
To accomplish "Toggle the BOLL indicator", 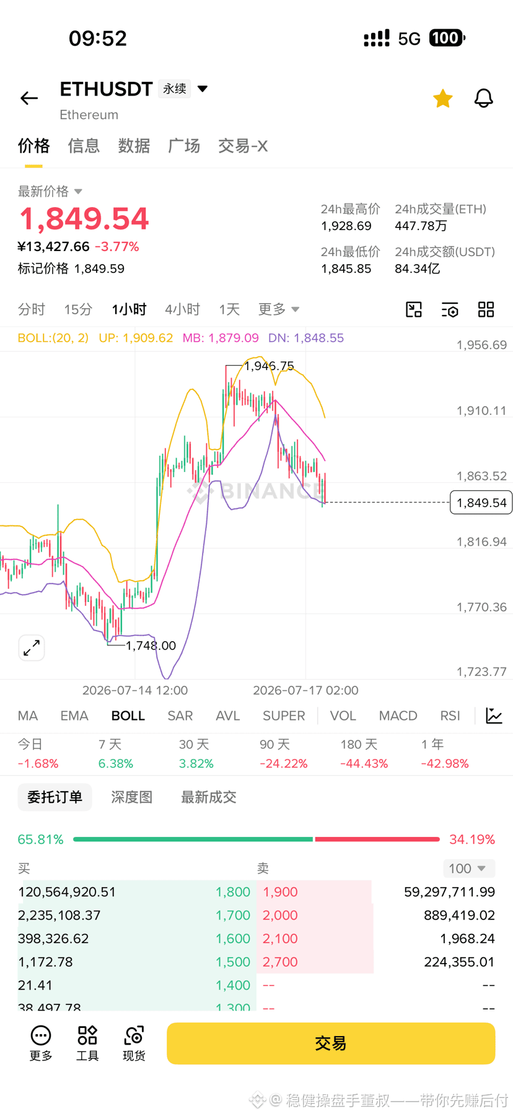I will (x=128, y=715).
